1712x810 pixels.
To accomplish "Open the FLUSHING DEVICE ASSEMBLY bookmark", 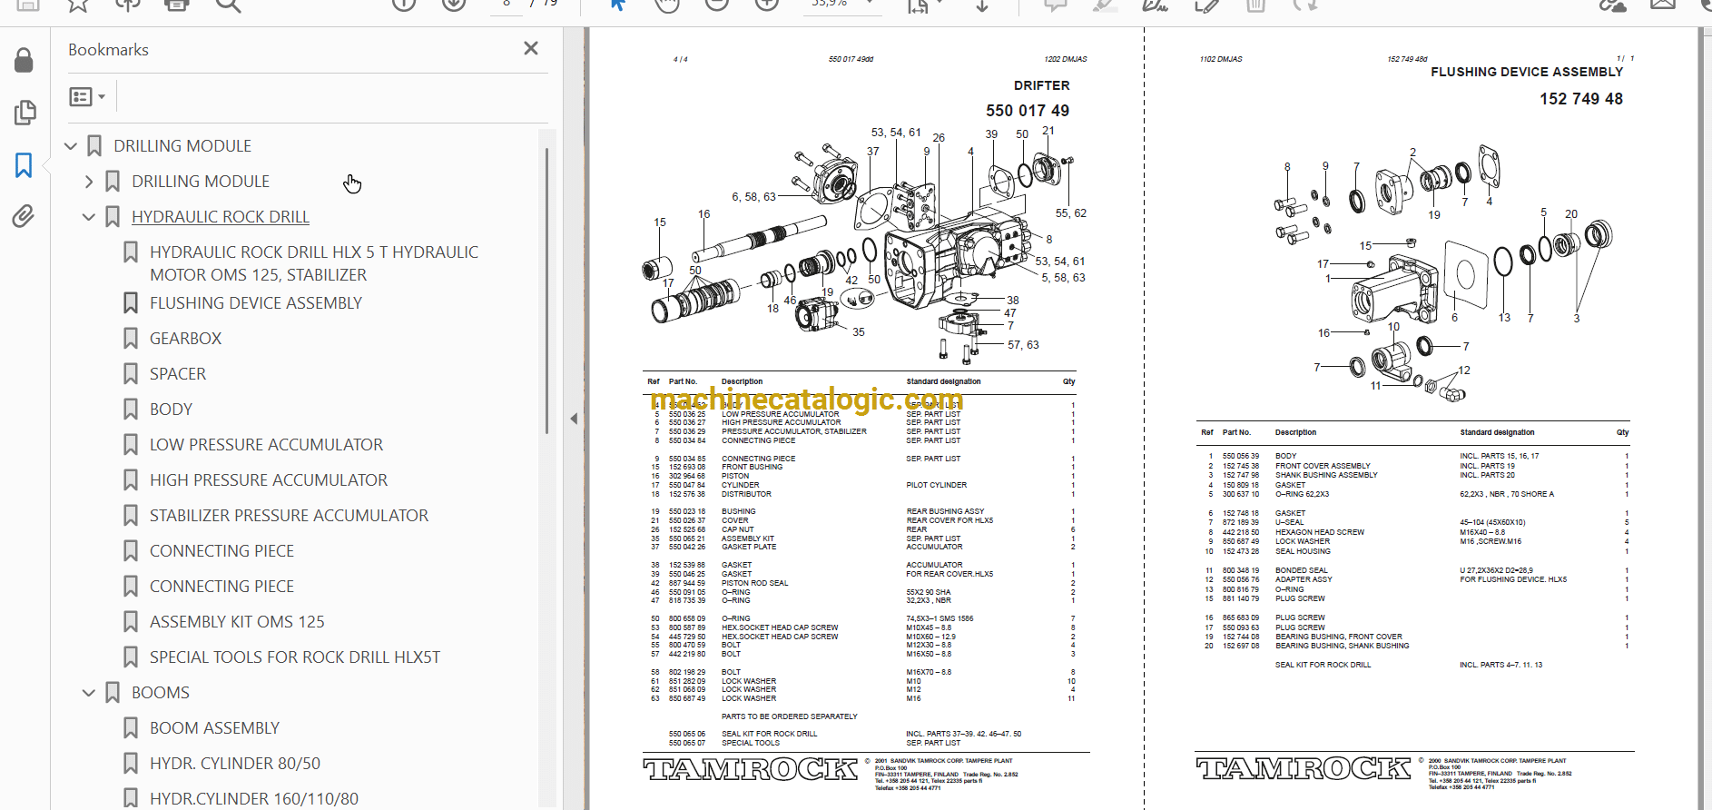I will pos(255,303).
